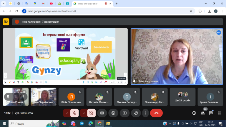Click the present screen icon
This screenshot has width=226, height=127.
(124, 113)
